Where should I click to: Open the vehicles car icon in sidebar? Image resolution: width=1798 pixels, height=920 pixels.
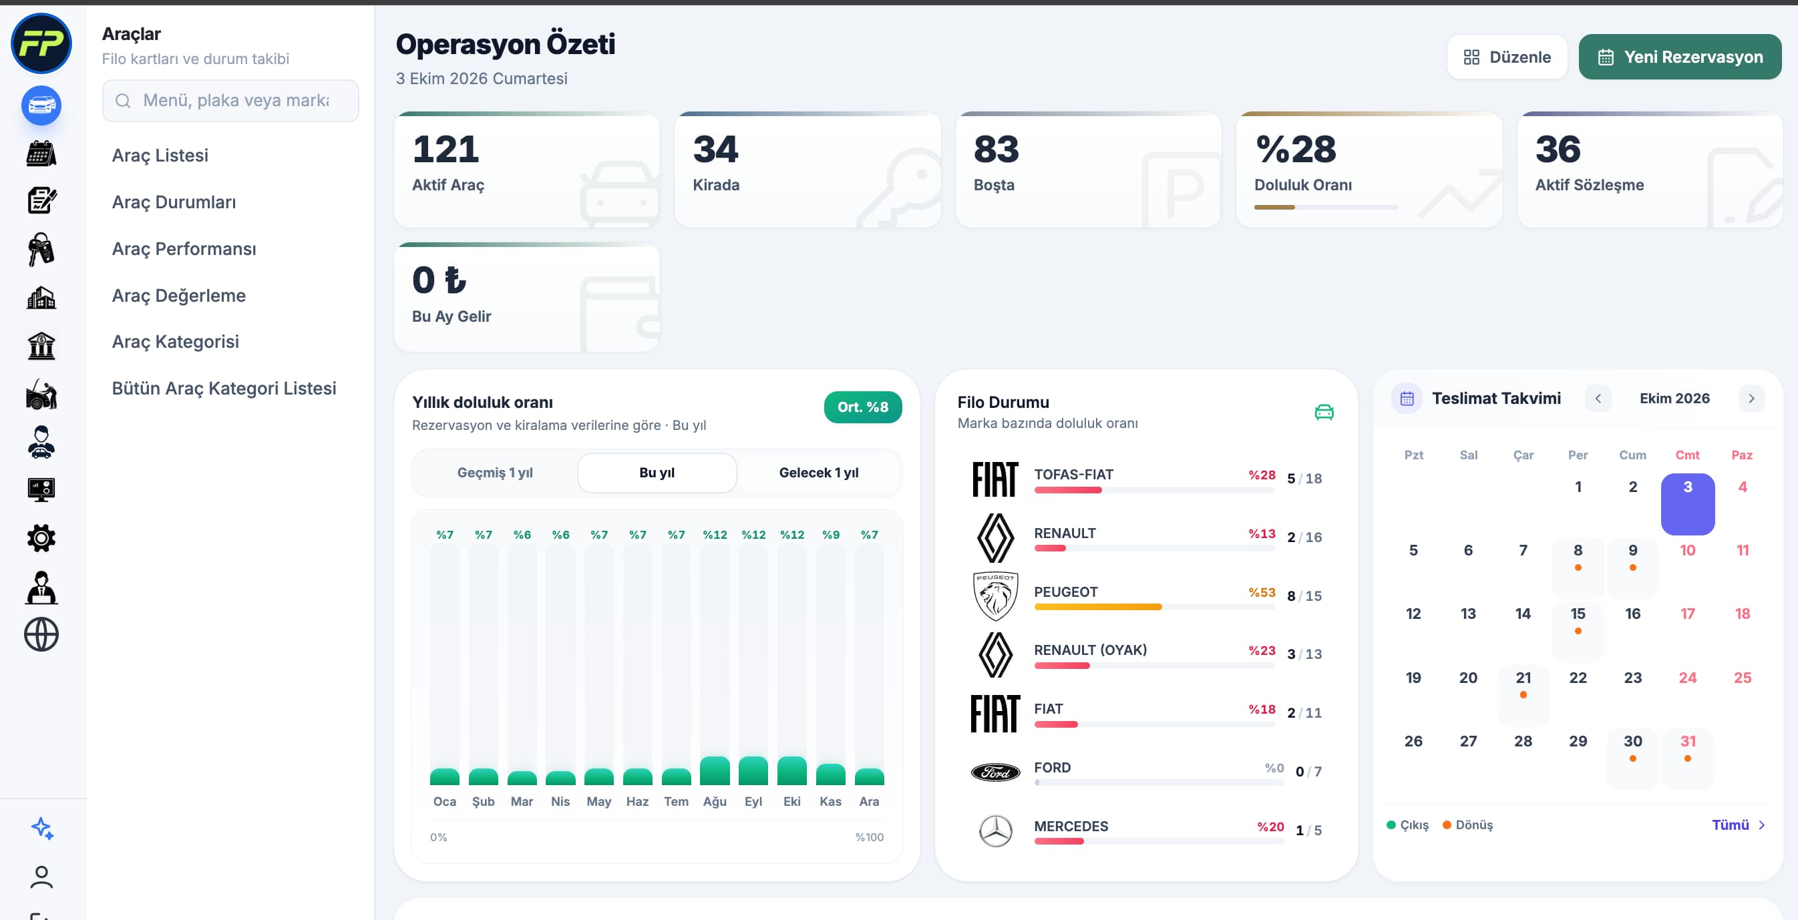pos(41,105)
